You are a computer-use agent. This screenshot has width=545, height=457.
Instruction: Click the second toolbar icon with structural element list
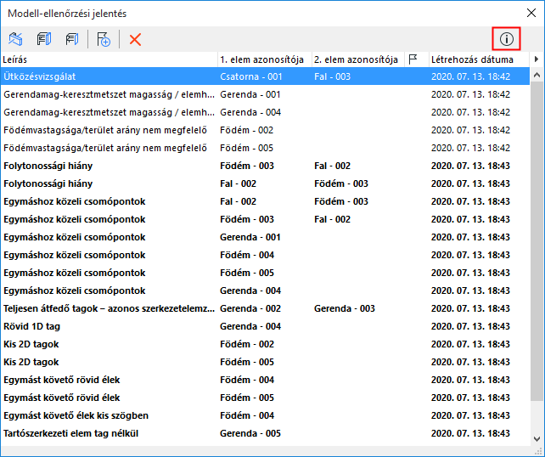(x=44, y=39)
